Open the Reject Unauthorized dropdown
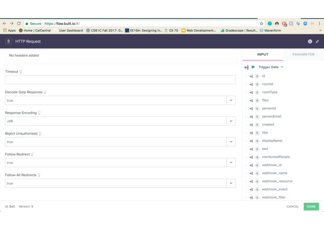 tap(231, 142)
